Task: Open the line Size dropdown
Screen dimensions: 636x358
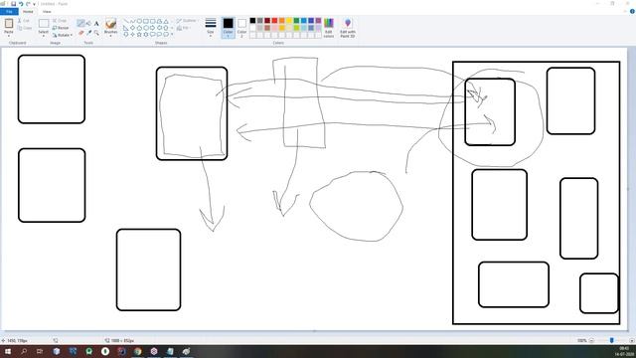Action: pos(211,28)
